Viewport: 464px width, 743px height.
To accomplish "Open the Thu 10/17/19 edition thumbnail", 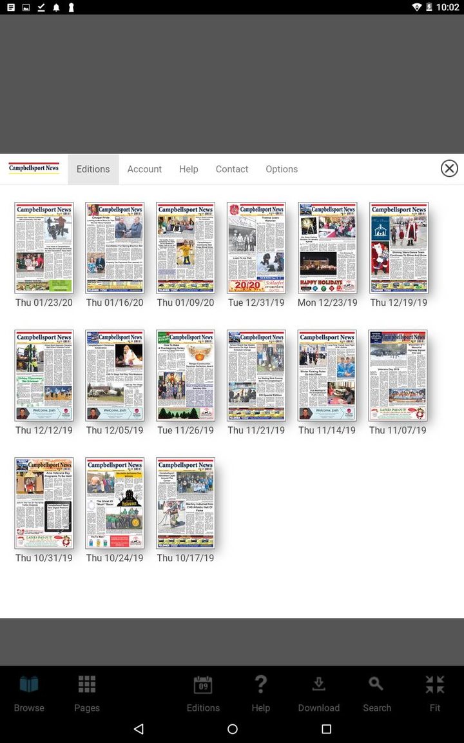I will tap(186, 503).
